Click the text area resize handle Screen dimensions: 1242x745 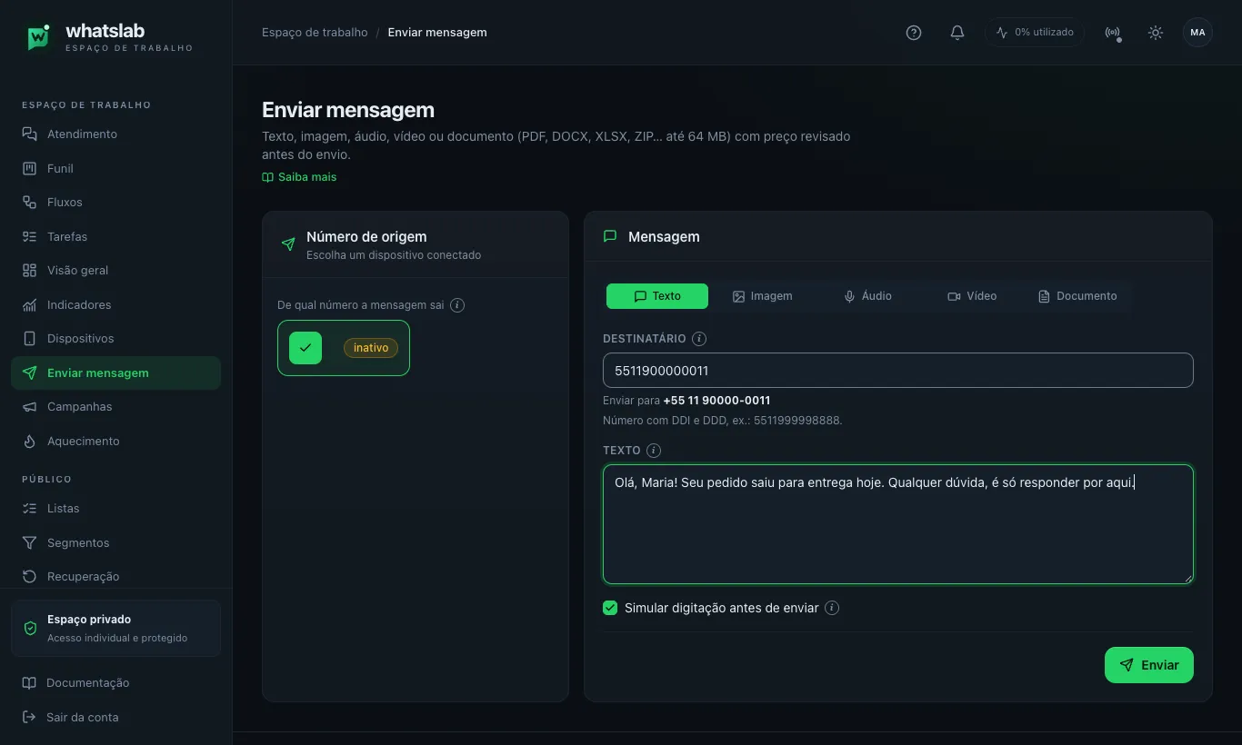1187,578
